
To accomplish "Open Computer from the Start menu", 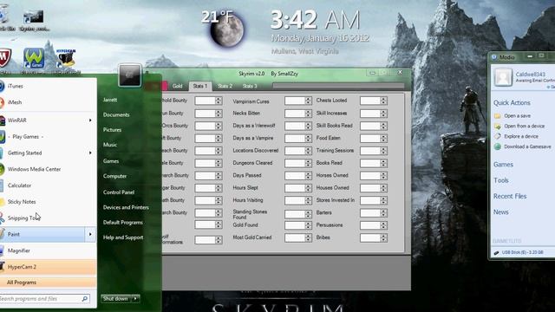I will point(115,176).
